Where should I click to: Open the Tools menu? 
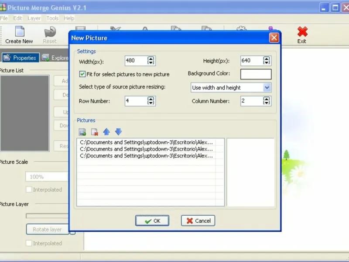pyautogui.click(x=52, y=18)
